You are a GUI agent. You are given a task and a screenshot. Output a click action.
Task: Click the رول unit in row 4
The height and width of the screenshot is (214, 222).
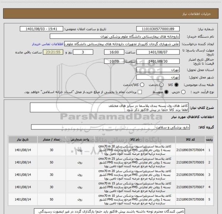pyautogui.click(x=80, y=187)
